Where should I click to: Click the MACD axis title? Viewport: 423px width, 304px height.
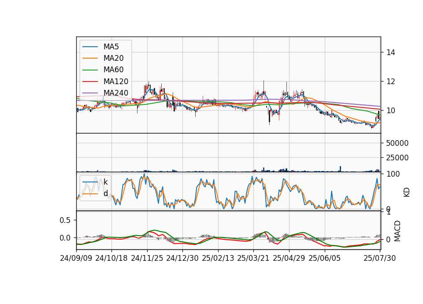[x=397, y=231]
